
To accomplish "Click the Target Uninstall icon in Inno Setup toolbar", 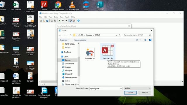I will 74,21.
